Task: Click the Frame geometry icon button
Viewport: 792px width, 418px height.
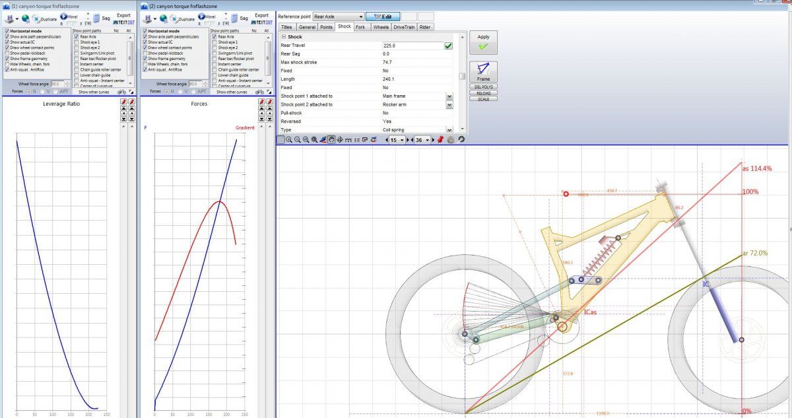Action: coord(483,71)
